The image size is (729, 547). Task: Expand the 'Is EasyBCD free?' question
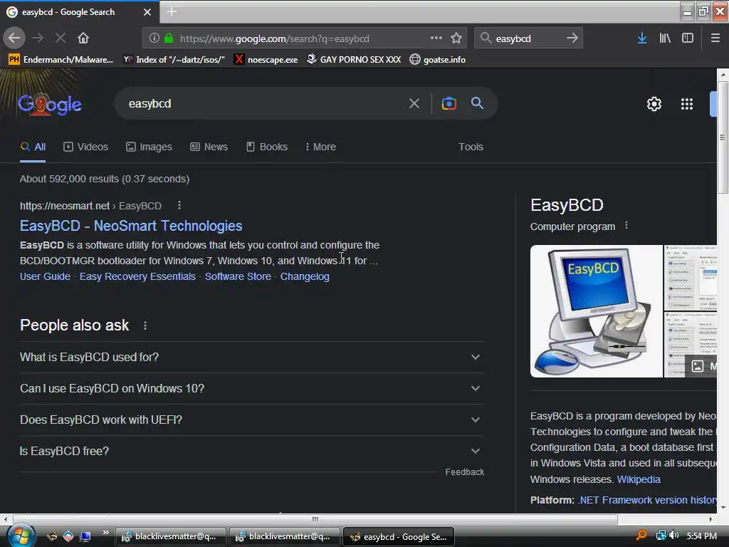(x=251, y=451)
